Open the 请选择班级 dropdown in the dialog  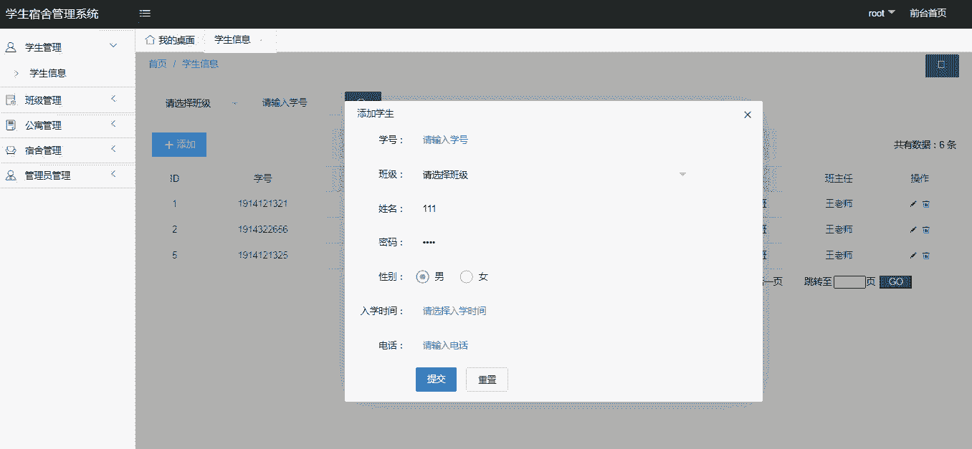click(552, 175)
